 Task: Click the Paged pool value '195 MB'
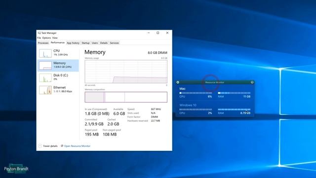[92, 134]
